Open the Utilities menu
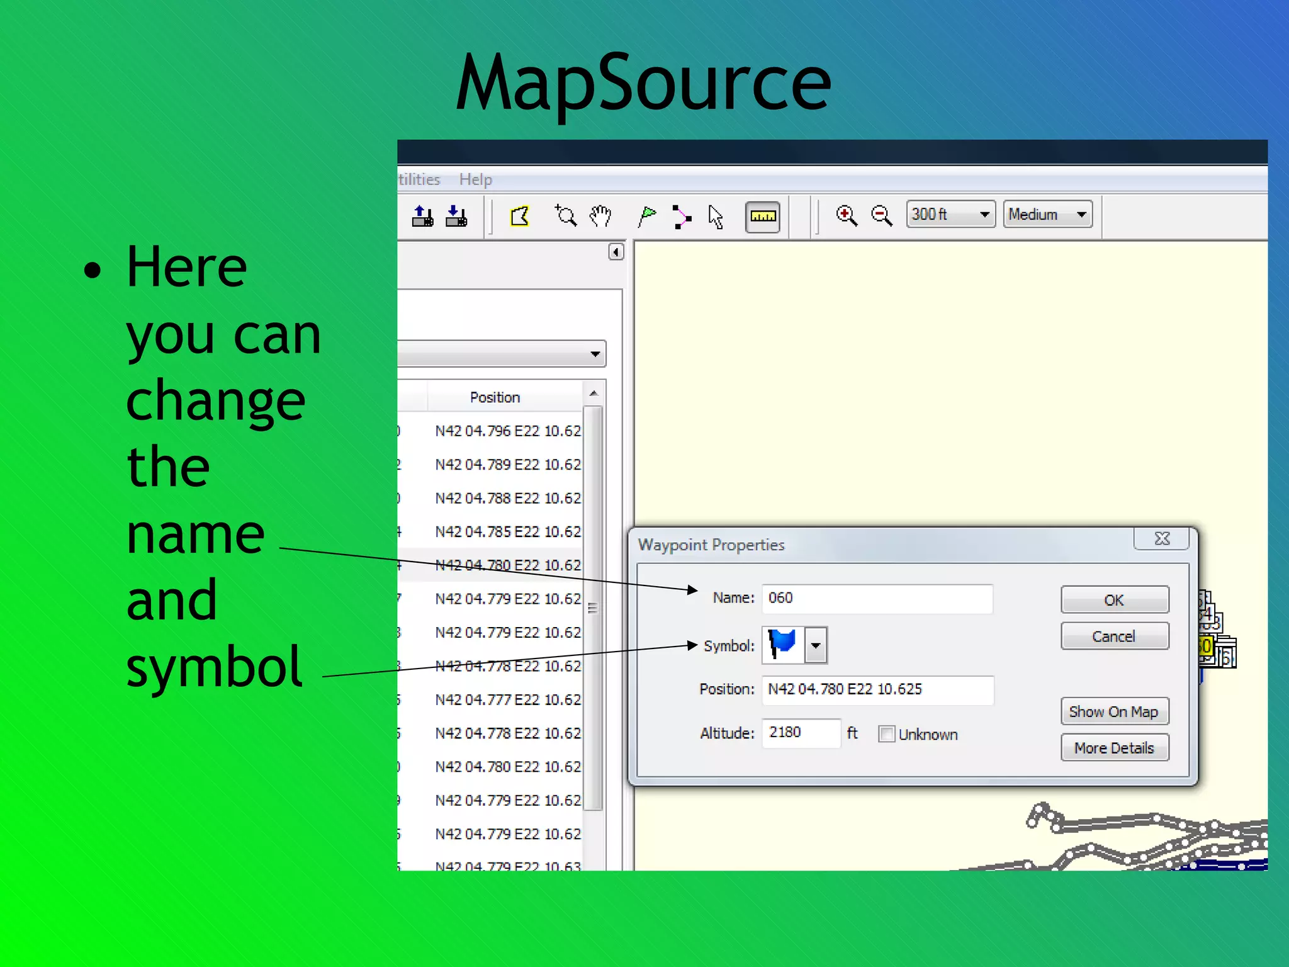This screenshot has height=967, width=1289. click(419, 179)
